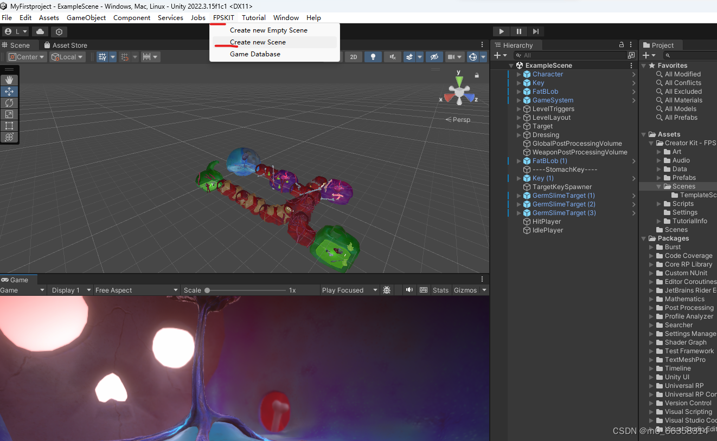Expand LevelTriggers in Hierarchy
The width and height of the screenshot is (717, 441).
click(x=518, y=109)
